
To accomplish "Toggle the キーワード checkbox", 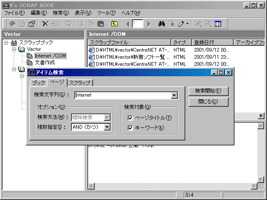I will [x=131, y=128].
